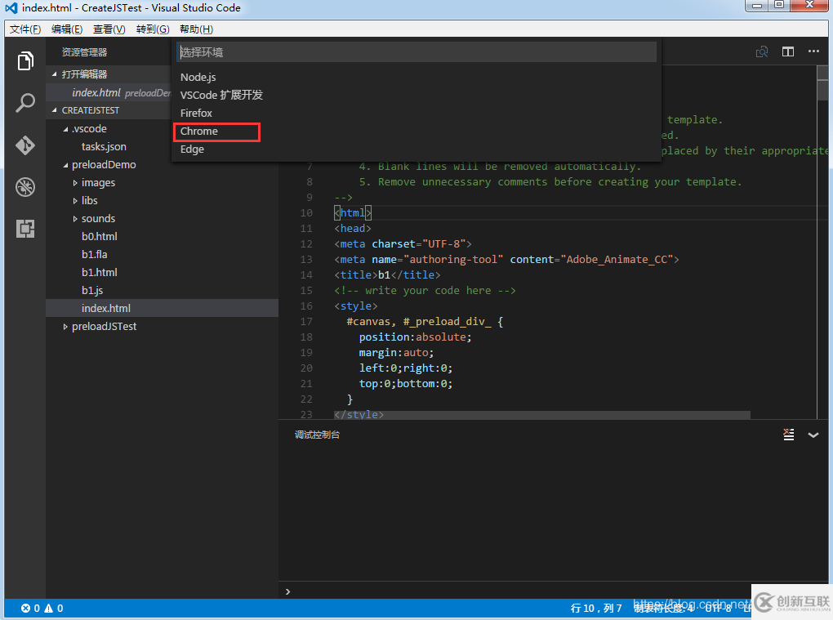
Task: Click position:absolute; code line
Action: pos(416,337)
